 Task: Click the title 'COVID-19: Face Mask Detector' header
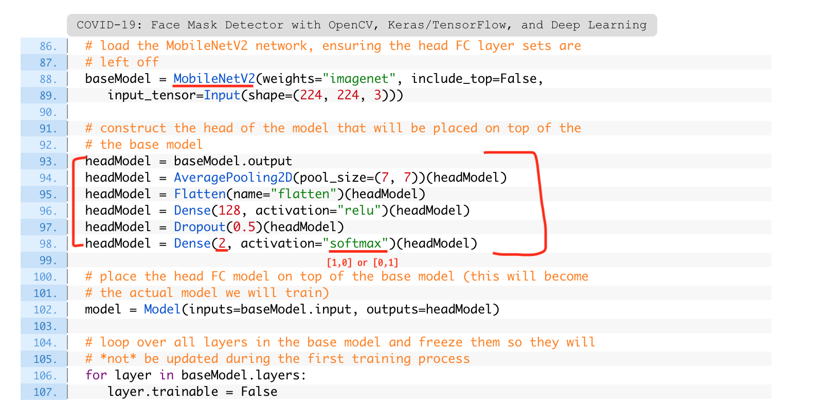(362, 25)
